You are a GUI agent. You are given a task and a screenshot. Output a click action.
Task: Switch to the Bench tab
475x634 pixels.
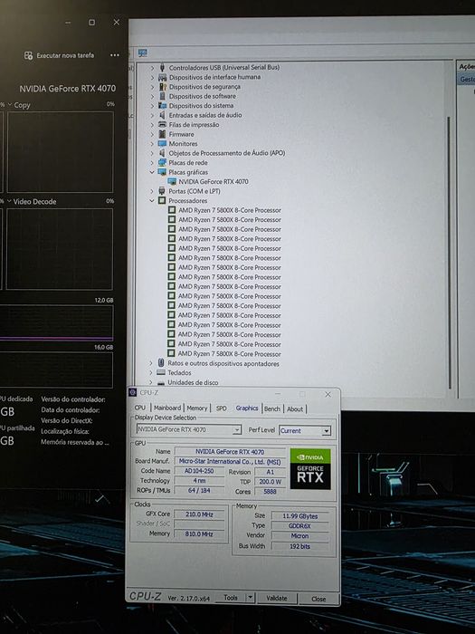coord(272,408)
